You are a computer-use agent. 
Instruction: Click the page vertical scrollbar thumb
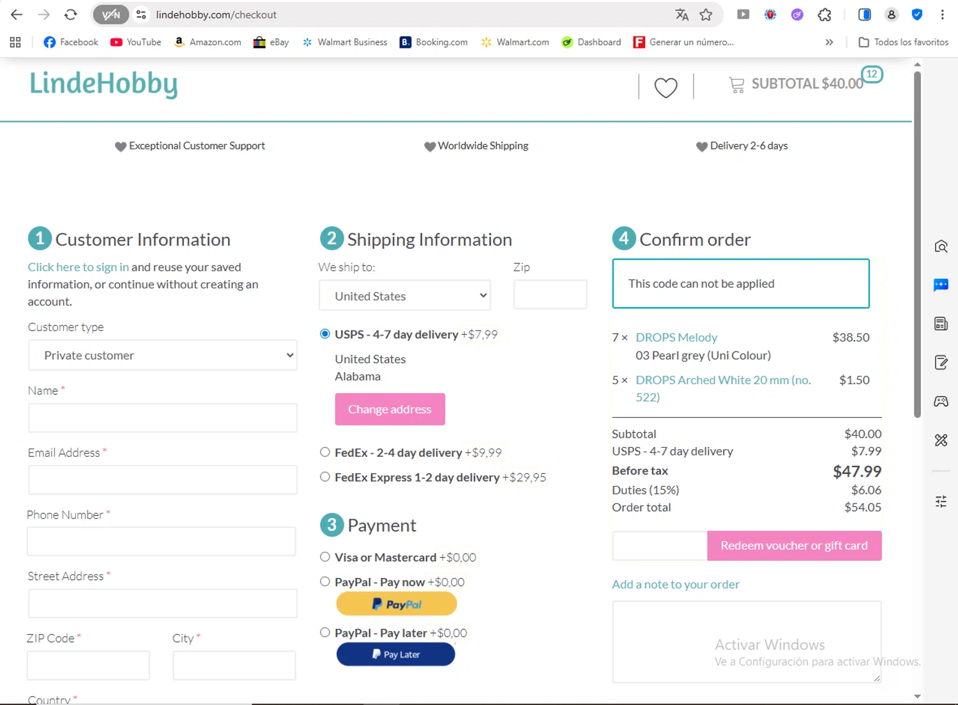pos(917,244)
